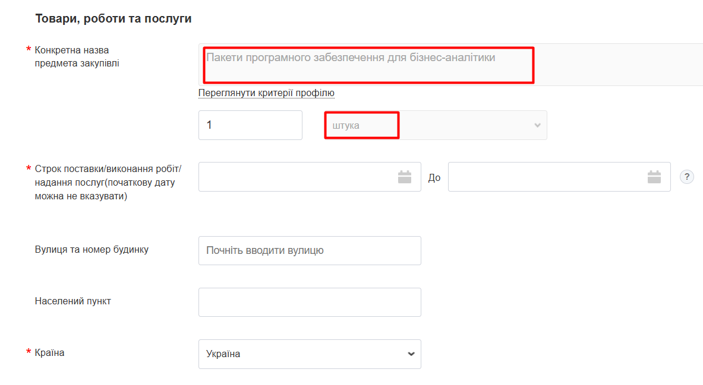Open the штука unit of measure dropdown
703x385 pixels.
point(435,125)
